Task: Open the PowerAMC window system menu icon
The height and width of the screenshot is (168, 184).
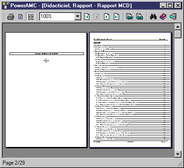Action: (x=6, y=6)
